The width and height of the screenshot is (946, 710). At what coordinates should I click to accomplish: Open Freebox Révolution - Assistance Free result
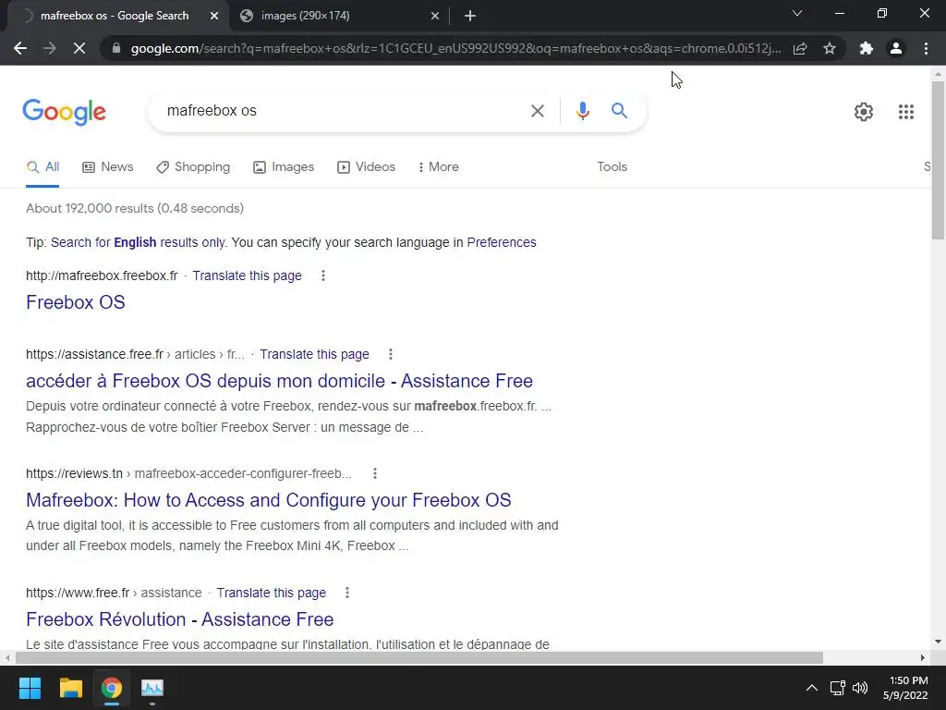[180, 619]
